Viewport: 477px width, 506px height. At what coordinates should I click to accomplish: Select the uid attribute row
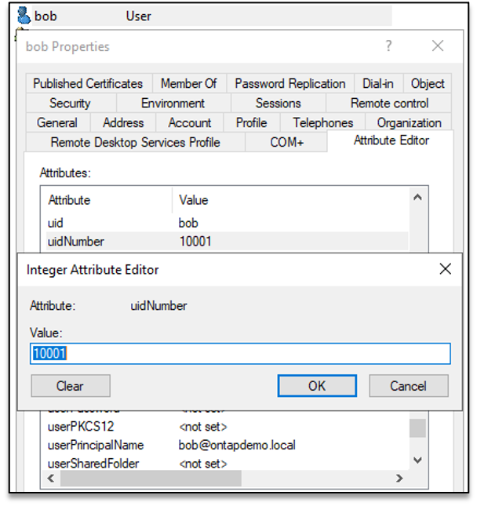(228, 223)
